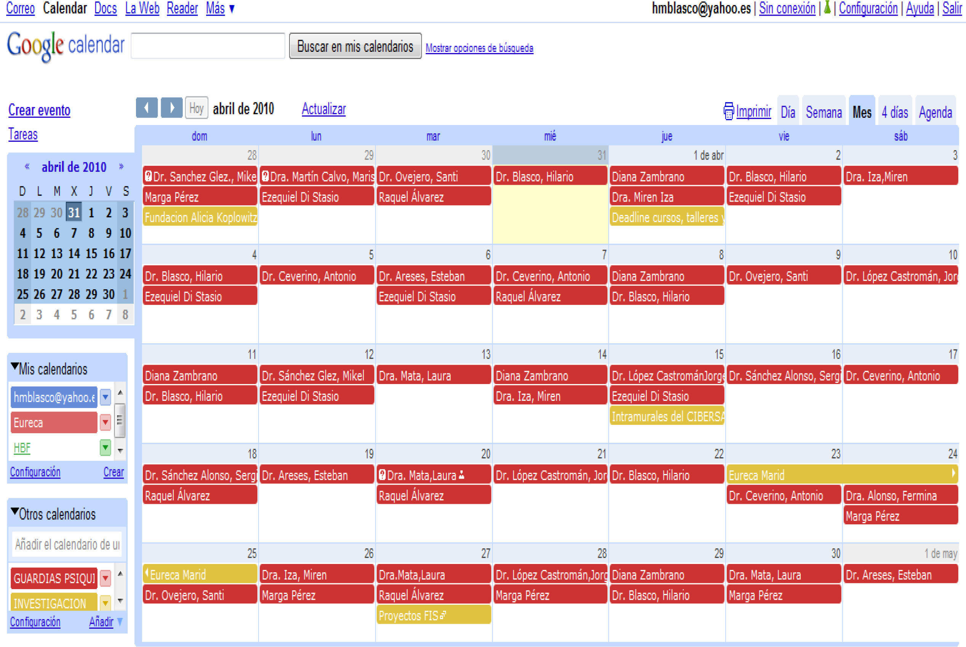Click the calendar search input field
The image size is (966, 647).
point(208,46)
